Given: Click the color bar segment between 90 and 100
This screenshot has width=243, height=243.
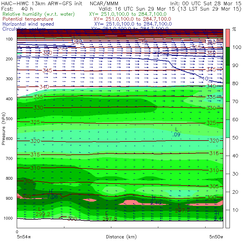Looking at the screenshot, I should click(228, 56).
